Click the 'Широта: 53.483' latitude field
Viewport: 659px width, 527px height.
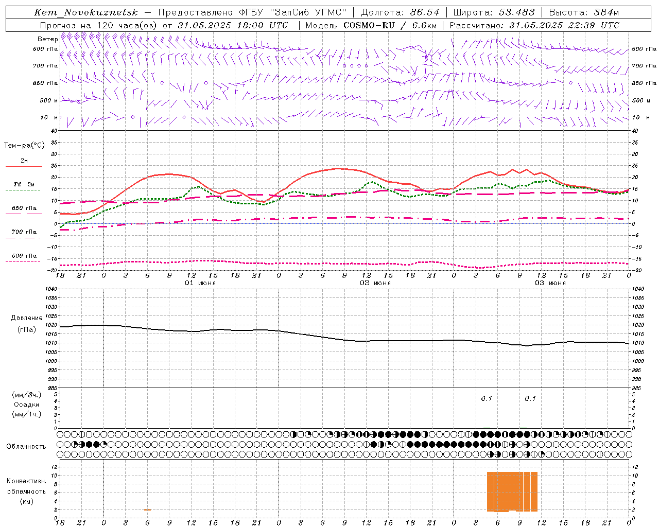(494, 12)
